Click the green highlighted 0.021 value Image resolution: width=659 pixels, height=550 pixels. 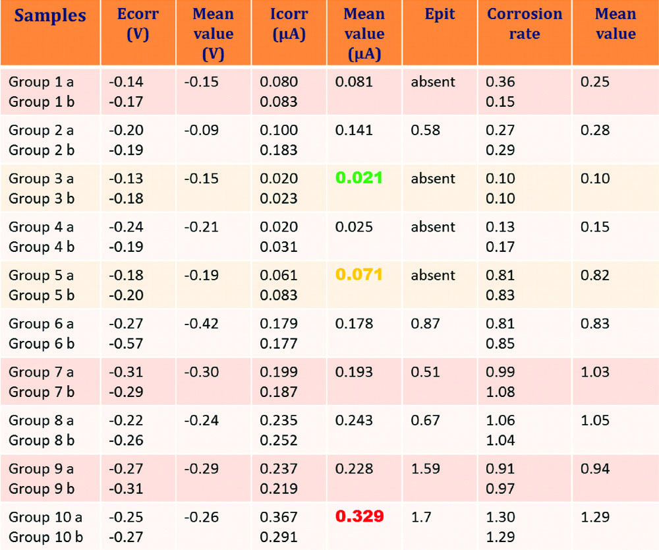click(x=359, y=178)
